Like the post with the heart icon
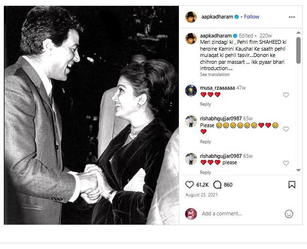 [x=190, y=185]
